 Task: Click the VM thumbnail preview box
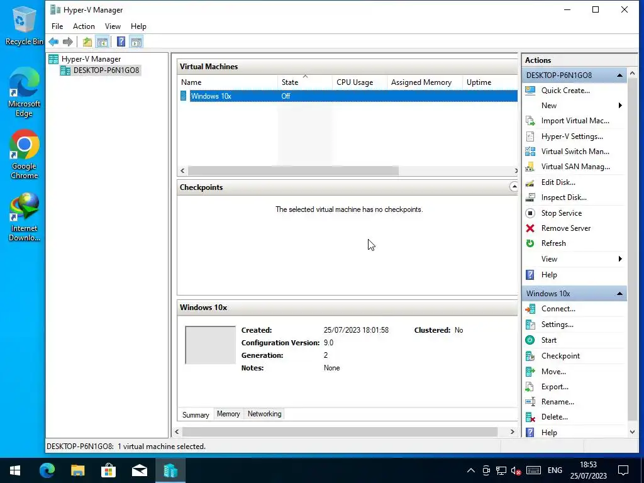pyautogui.click(x=210, y=345)
